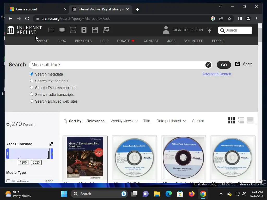Select Search metadata radio button

(x=32, y=74)
